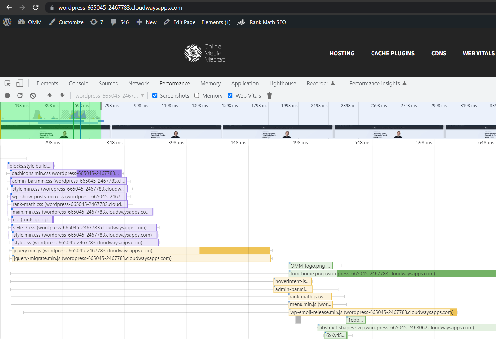496x339 pixels.
Task: Open the OMM site dashboard item
Action: pyautogui.click(x=30, y=22)
